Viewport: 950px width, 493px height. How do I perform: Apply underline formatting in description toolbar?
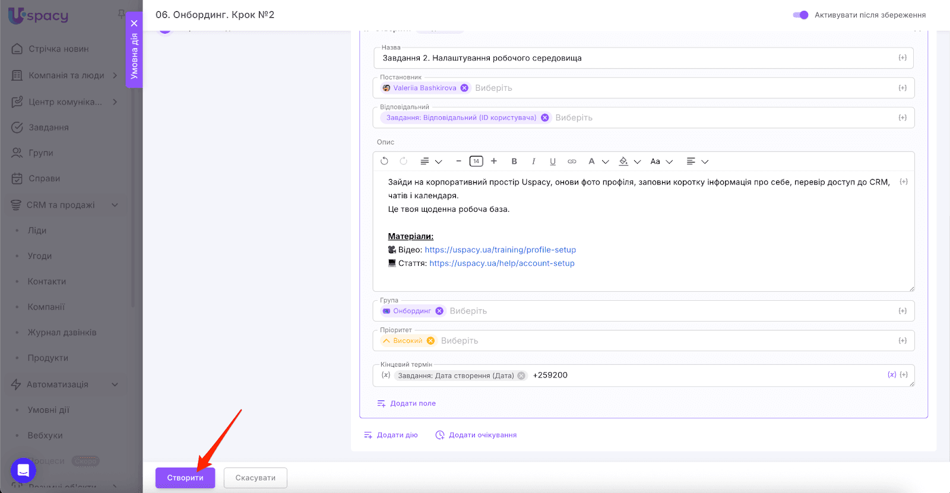point(553,161)
